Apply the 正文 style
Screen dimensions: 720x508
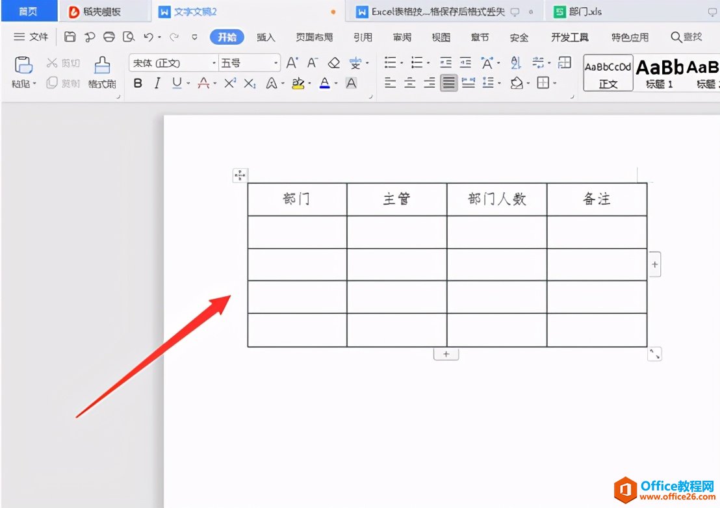tap(608, 73)
